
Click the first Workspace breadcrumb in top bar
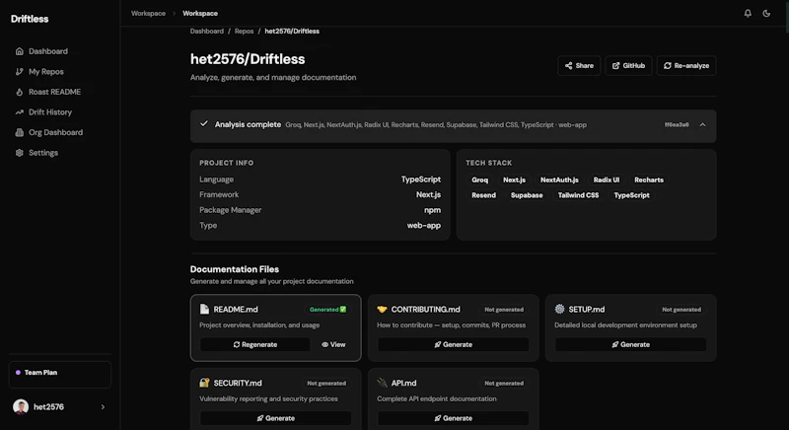click(x=149, y=13)
